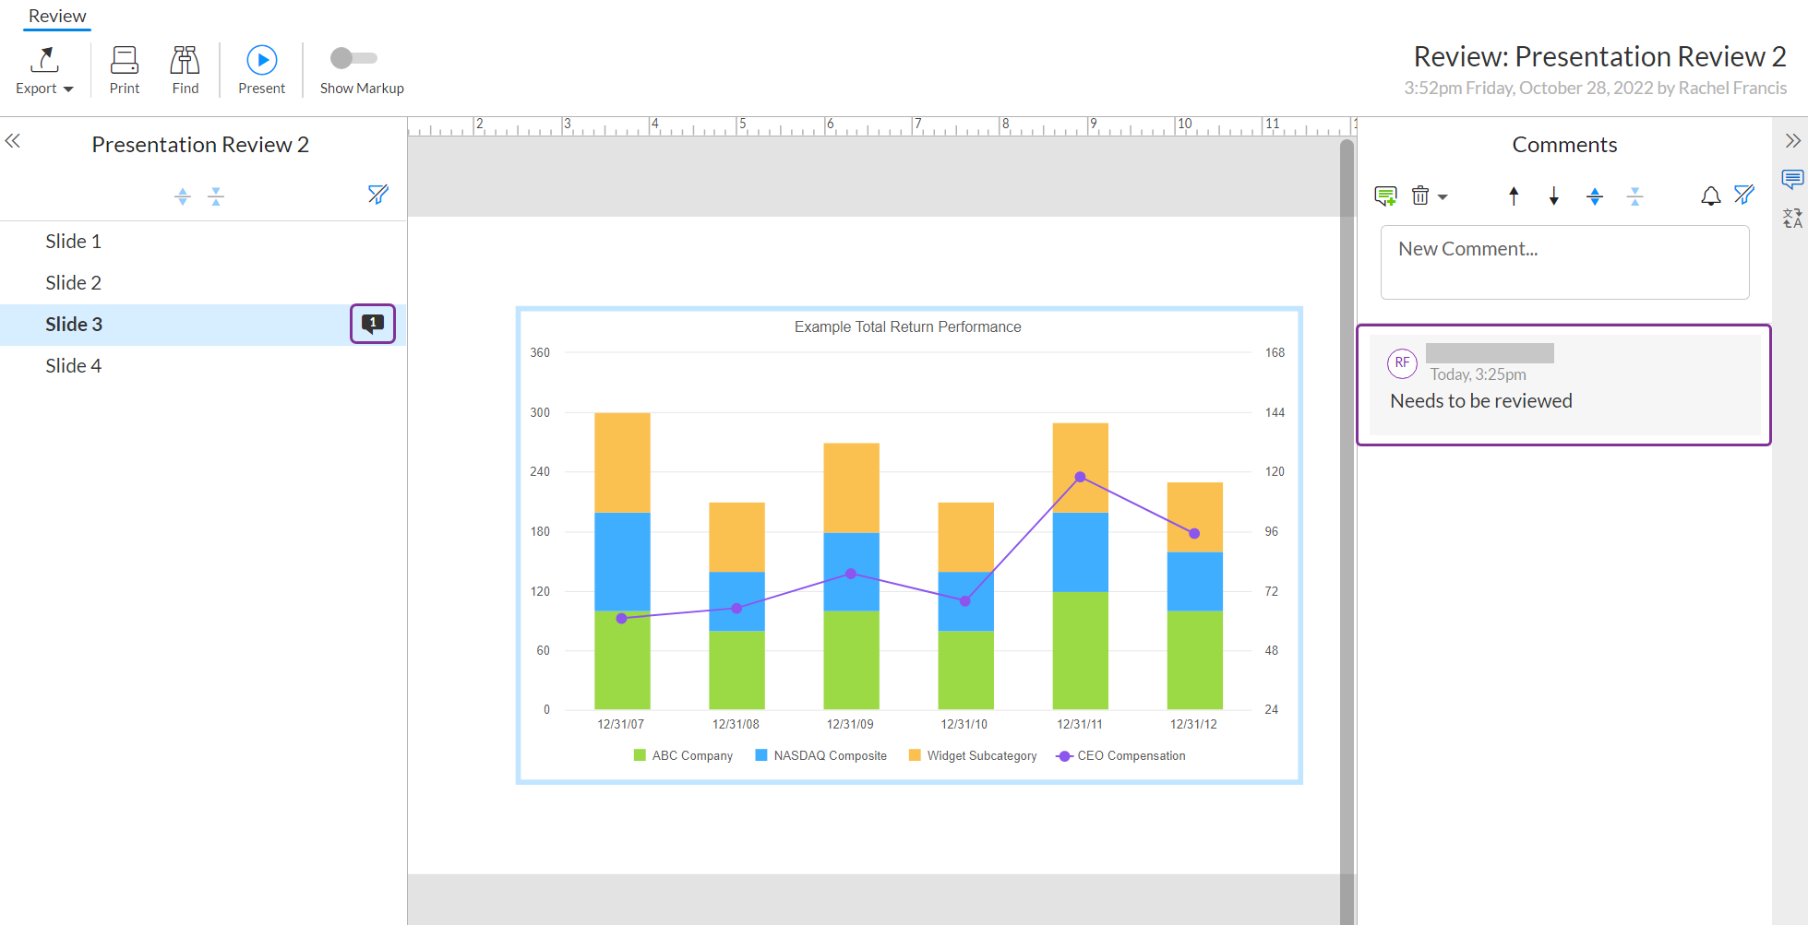Delete the selected comment

1420,196
